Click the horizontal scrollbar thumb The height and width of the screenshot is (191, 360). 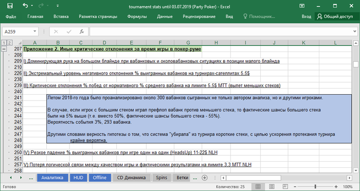[x=254, y=178]
